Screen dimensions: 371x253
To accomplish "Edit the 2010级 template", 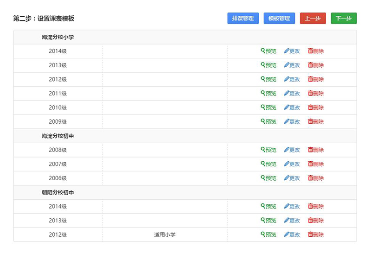I will coord(292,108).
